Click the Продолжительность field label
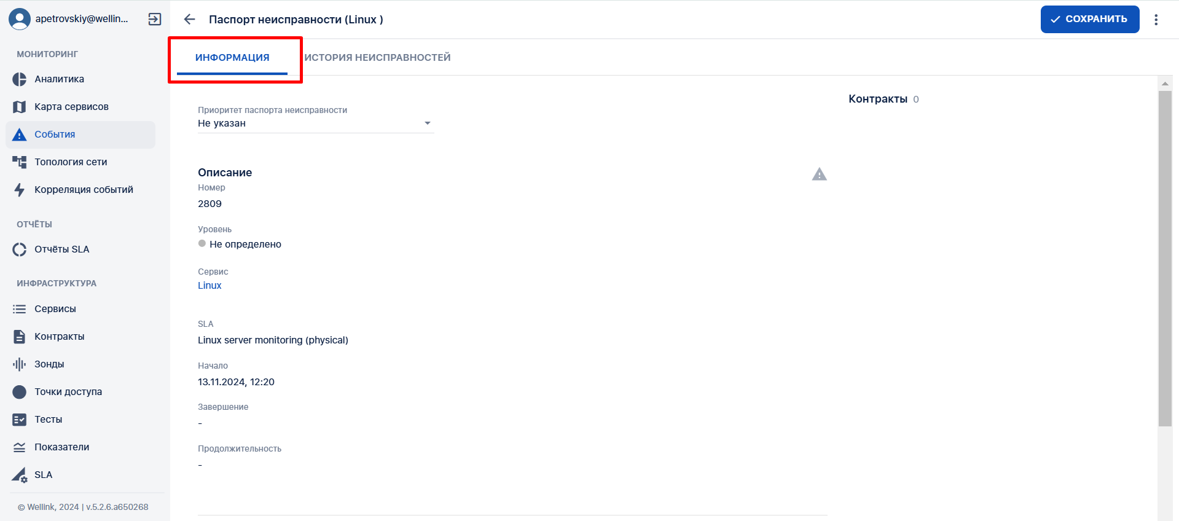Viewport: 1179px width, 521px height. click(240, 449)
